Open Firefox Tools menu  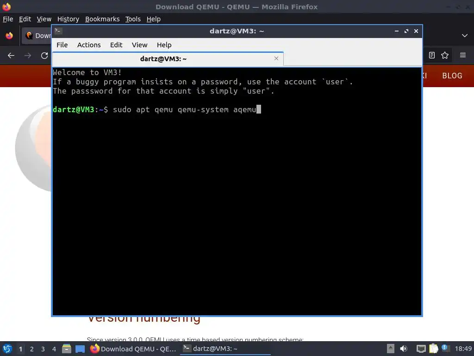click(133, 19)
